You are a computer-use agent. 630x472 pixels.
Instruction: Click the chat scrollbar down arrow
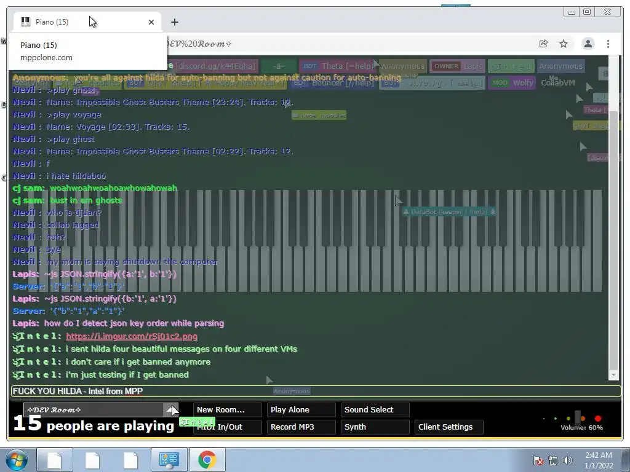pos(613,375)
